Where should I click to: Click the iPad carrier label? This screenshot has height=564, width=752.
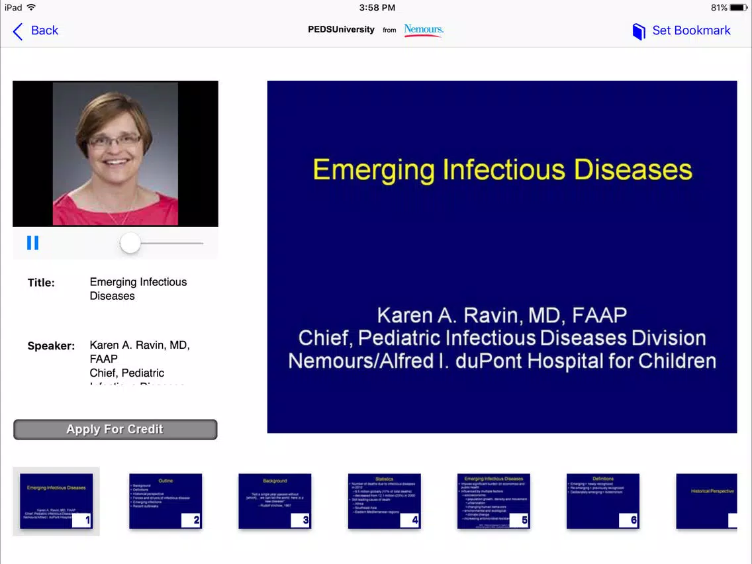point(13,7)
